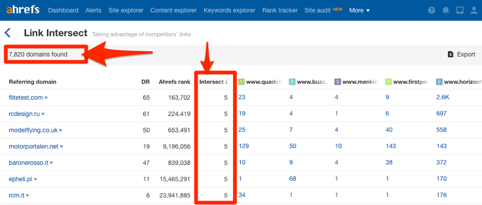Image resolution: width=482 pixels, height=205 pixels.
Task: Open the rcm.lt domain link
Action: [16, 195]
